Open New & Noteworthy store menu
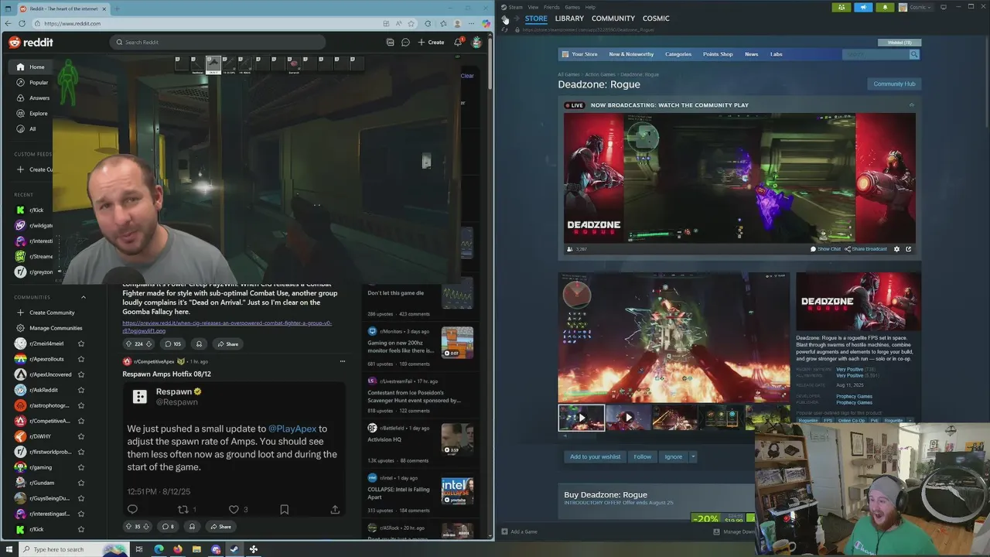Screen dimensions: 990x557 tap(631, 54)
